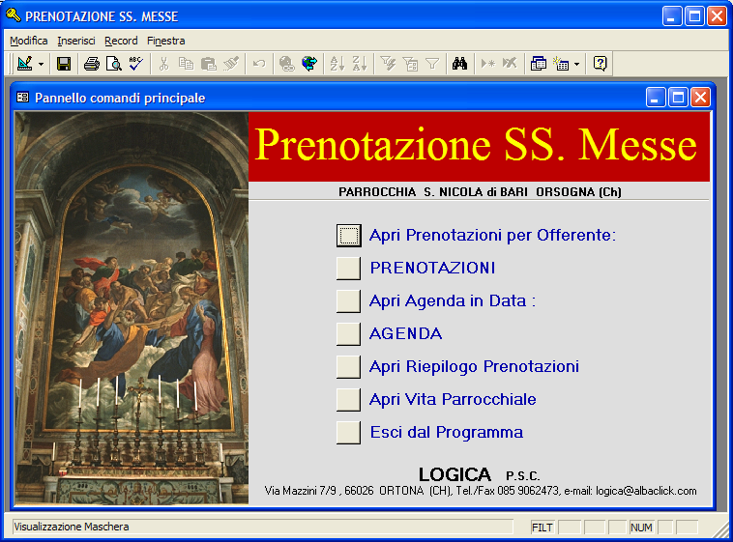Open the Record menu

click(x=121, y=42)
